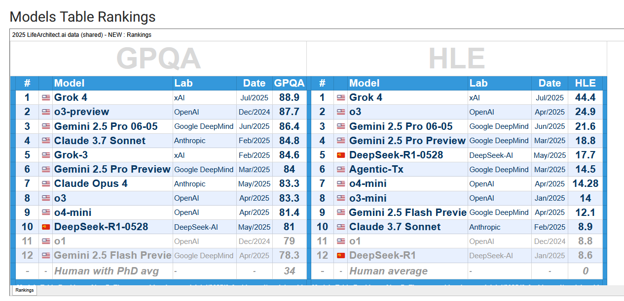Select the 88.9 GPQA score cell
The width and height of the screenshot is (624, 301).
coord(290,97)
